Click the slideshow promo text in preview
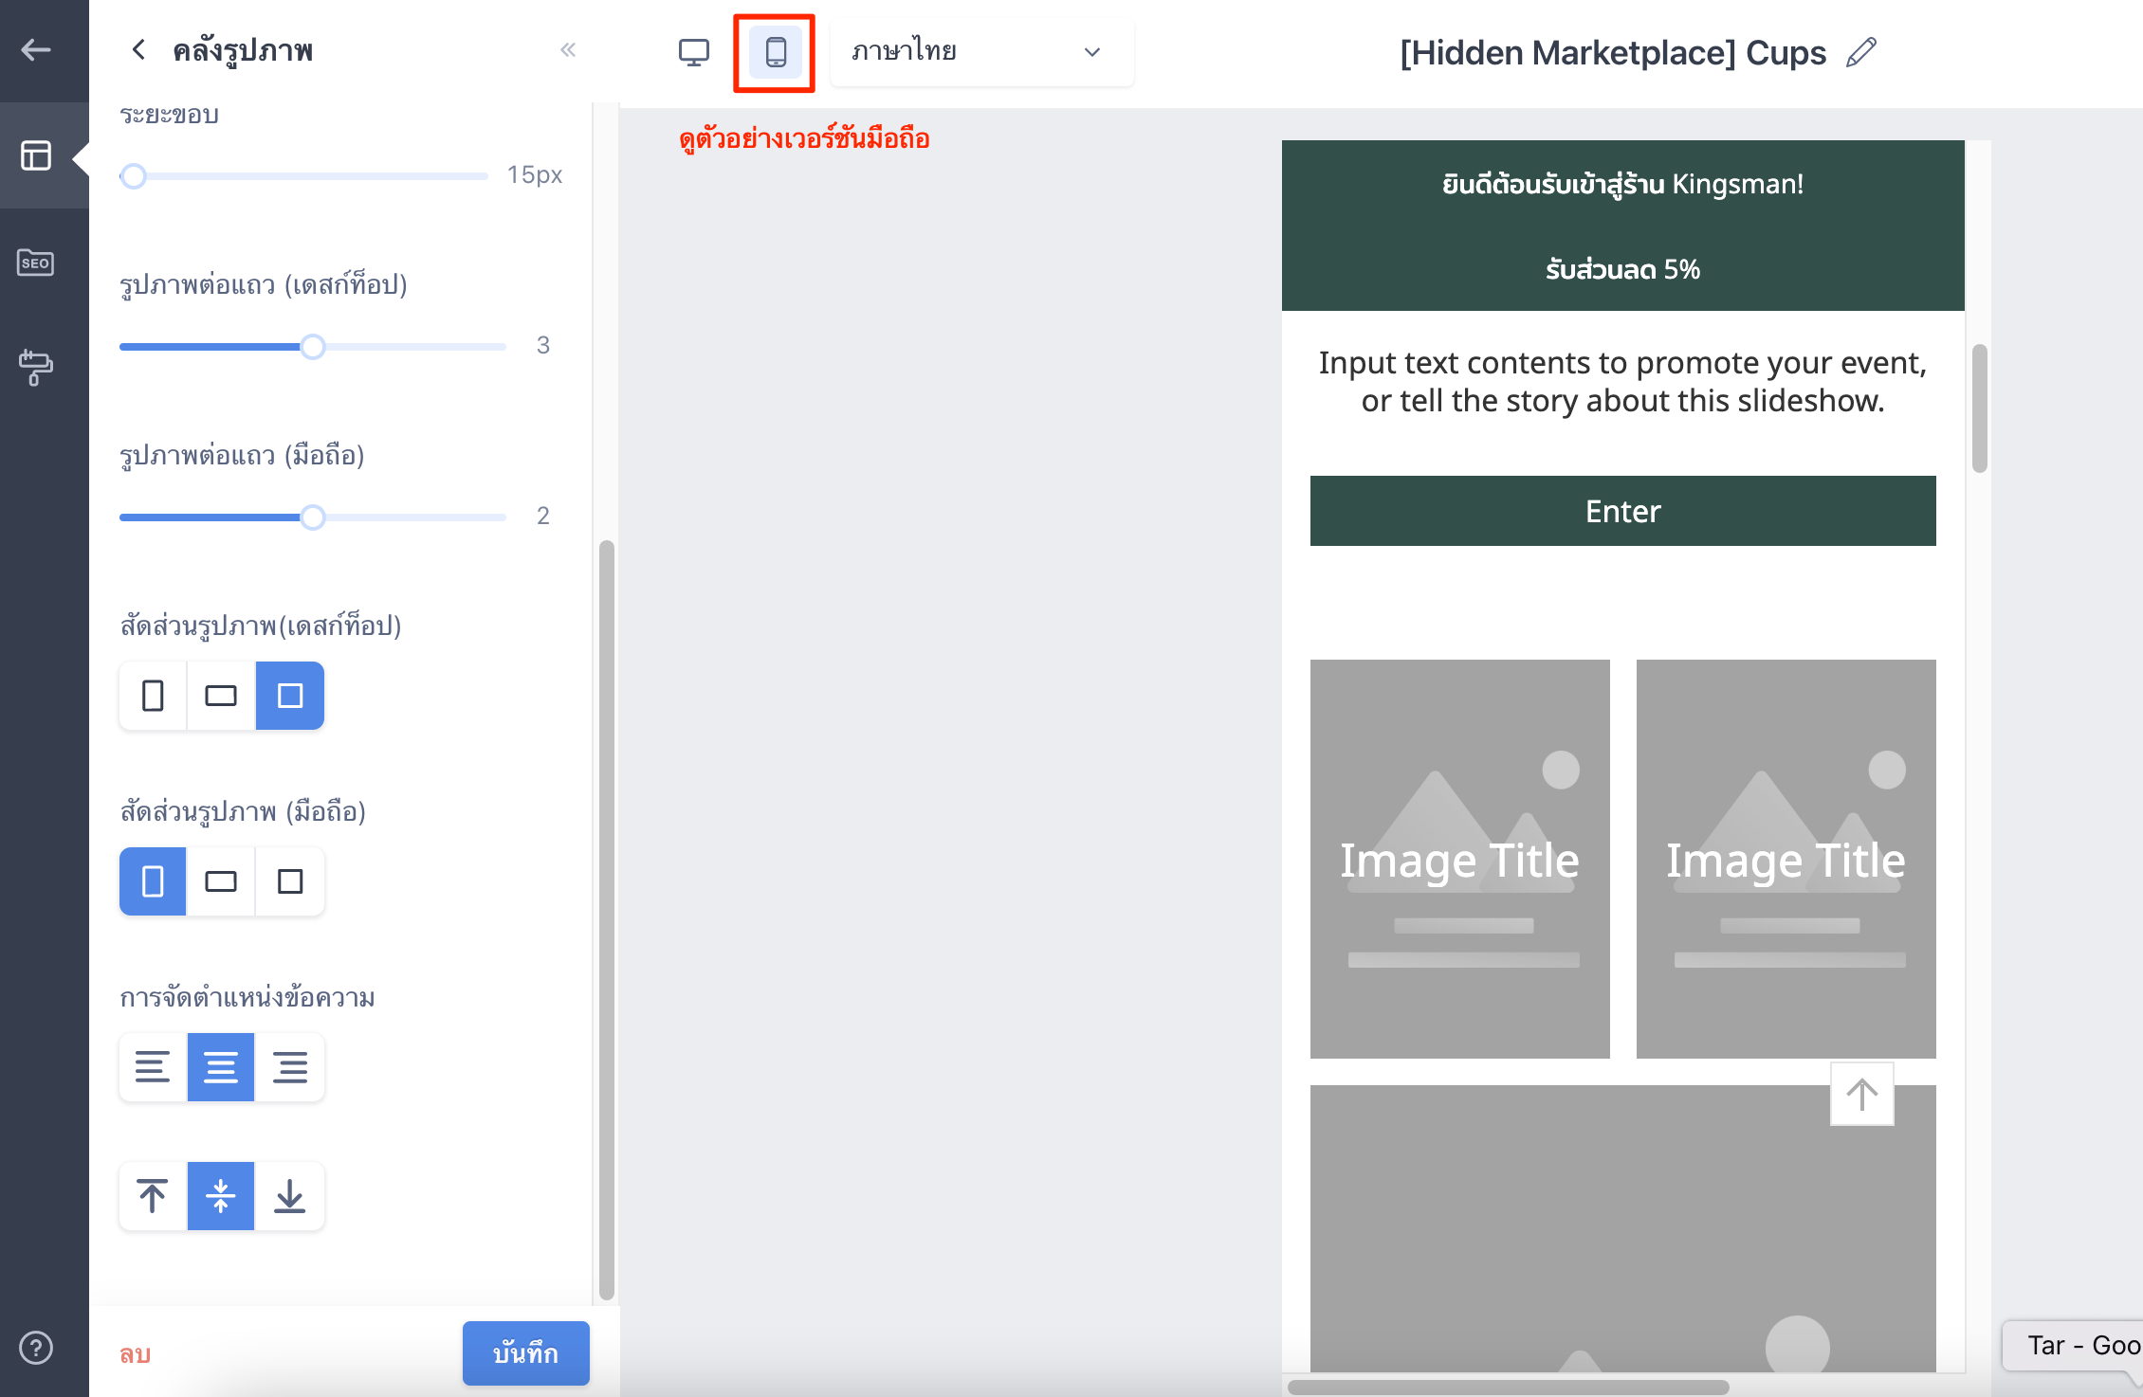Viewport: 2143px width, 1397px height. (1623, 382)
